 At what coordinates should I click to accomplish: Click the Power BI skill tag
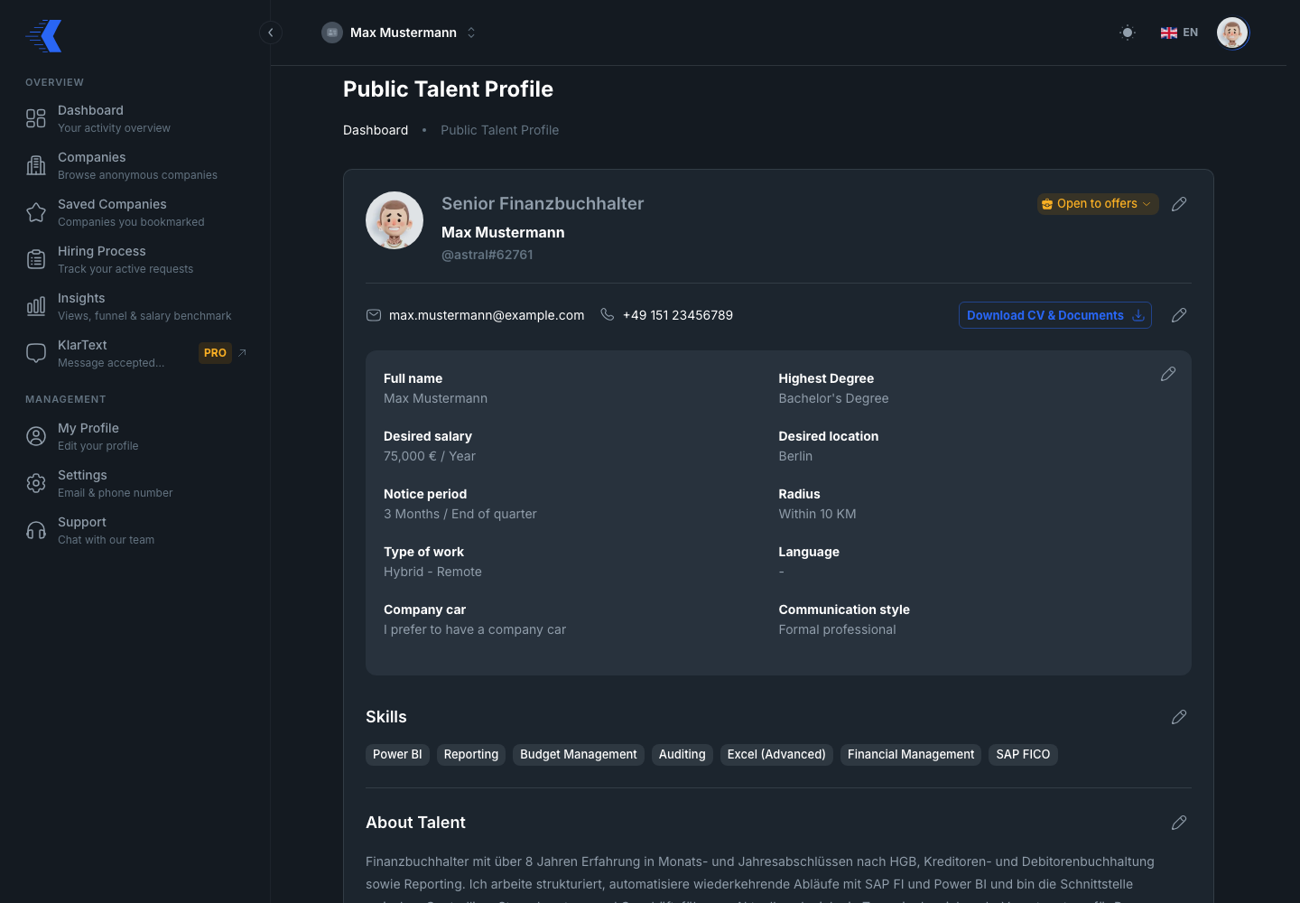pos(397,755)
